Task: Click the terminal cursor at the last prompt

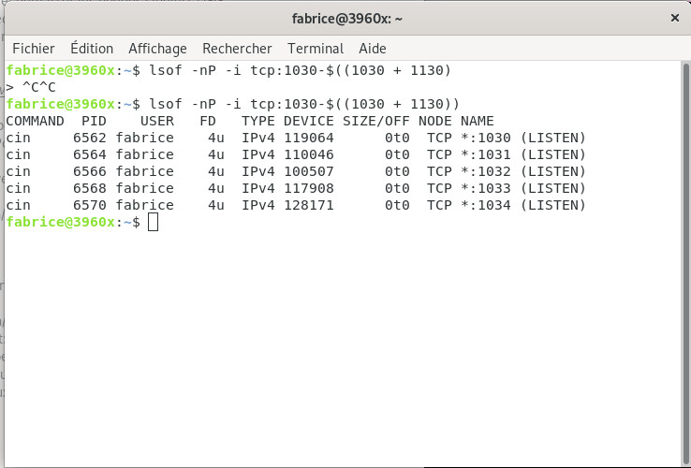Action: click(154, 222)
